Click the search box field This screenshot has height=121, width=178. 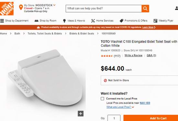pos(104,8)
